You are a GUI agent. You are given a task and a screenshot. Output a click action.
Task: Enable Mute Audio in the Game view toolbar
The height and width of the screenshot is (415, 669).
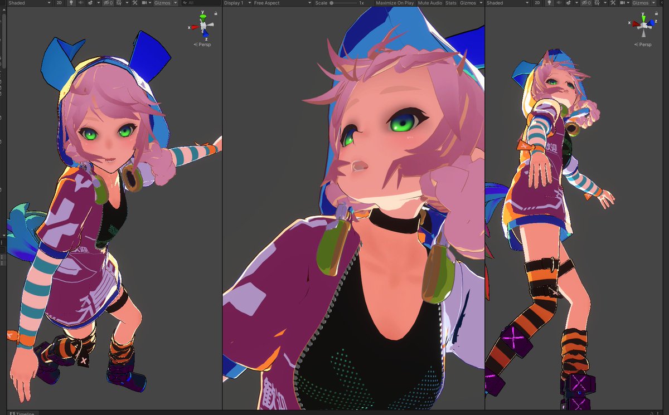(x=429, y=3)
